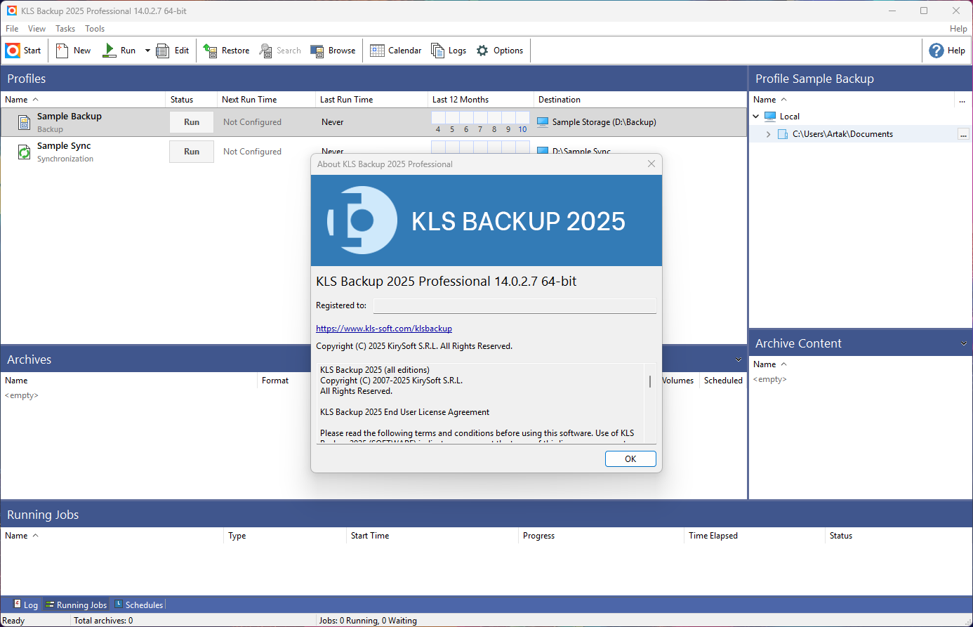
Task: Expand the C:\Users\Artak\Documents folder node
Action: (769, 134)
